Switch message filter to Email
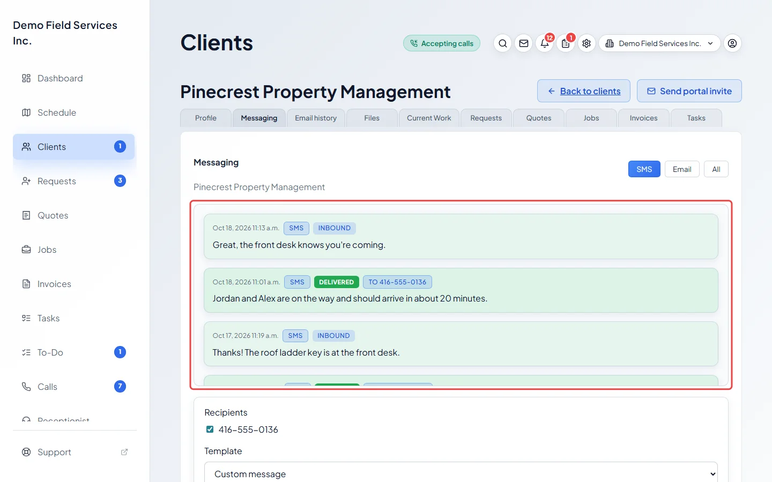 pyautogui.click(x=682, y=169)
